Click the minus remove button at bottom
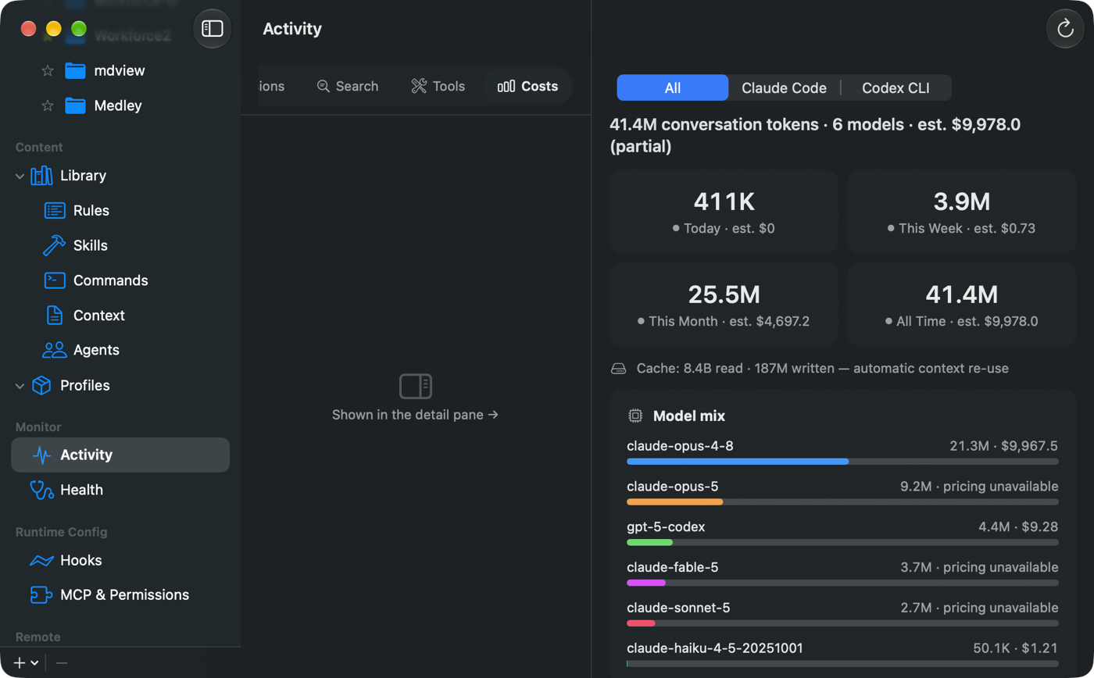The image size is (1094, 678). [62, 663]
